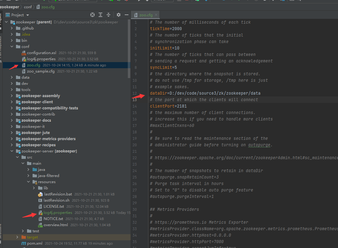Expand the .idea folder
Image resolution: width=338 pixels, height=248 pixels.
12,34
